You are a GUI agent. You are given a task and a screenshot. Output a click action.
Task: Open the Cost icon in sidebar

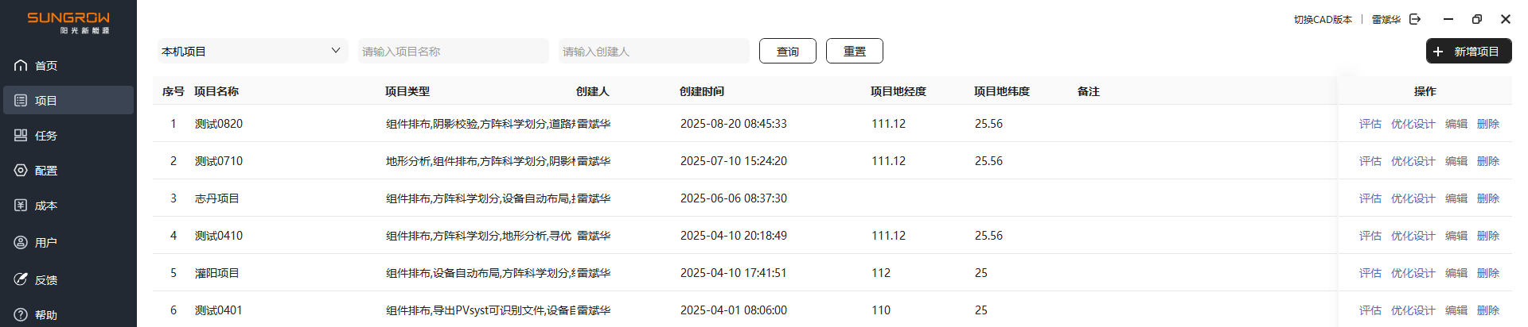click(x=21, y=206)
